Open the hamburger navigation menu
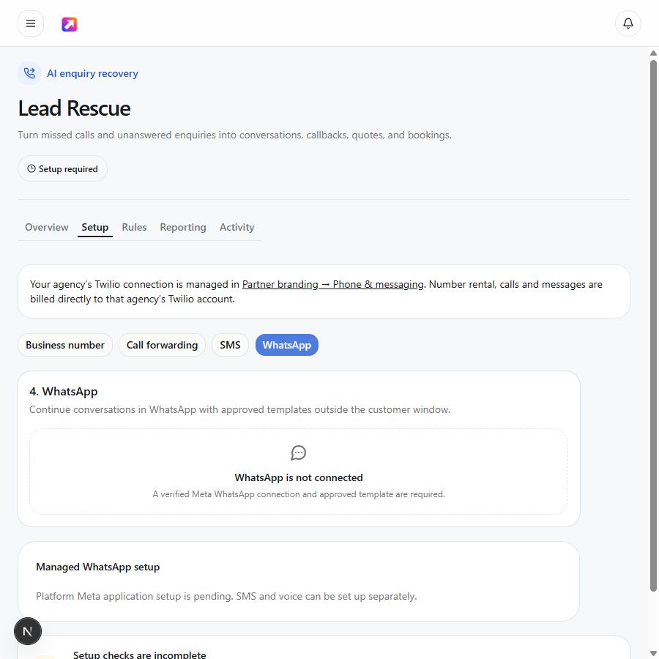The height and width of the screenshot is (659, 659). pyautogui.click(x=31, y=23)
